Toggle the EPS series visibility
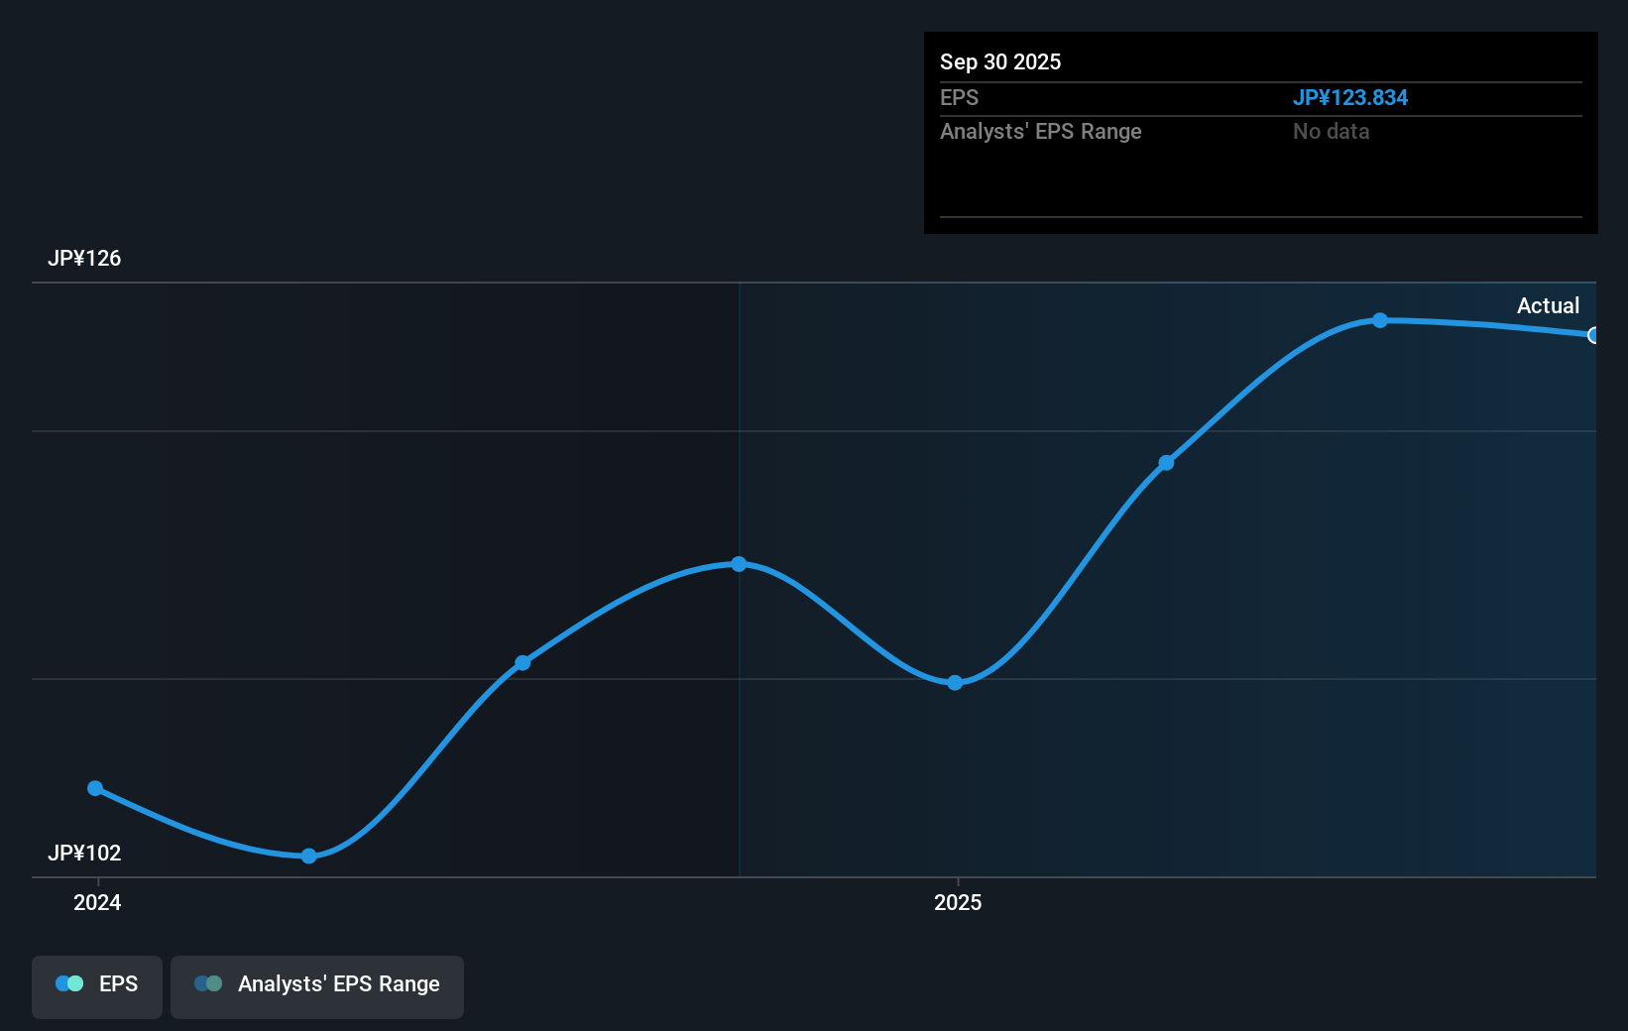The image size is (1628, 1031). coord(96,986)
